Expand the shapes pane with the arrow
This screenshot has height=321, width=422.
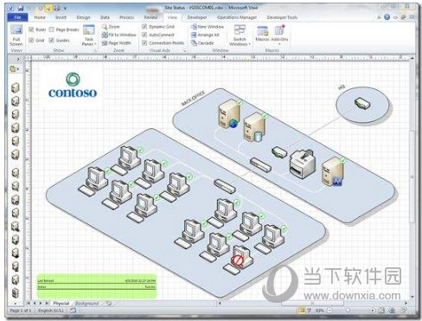click(18, 59)
